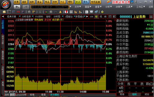Open the folder icon in toolbar
Screen dimensions: 154x97
click(4, 12)
